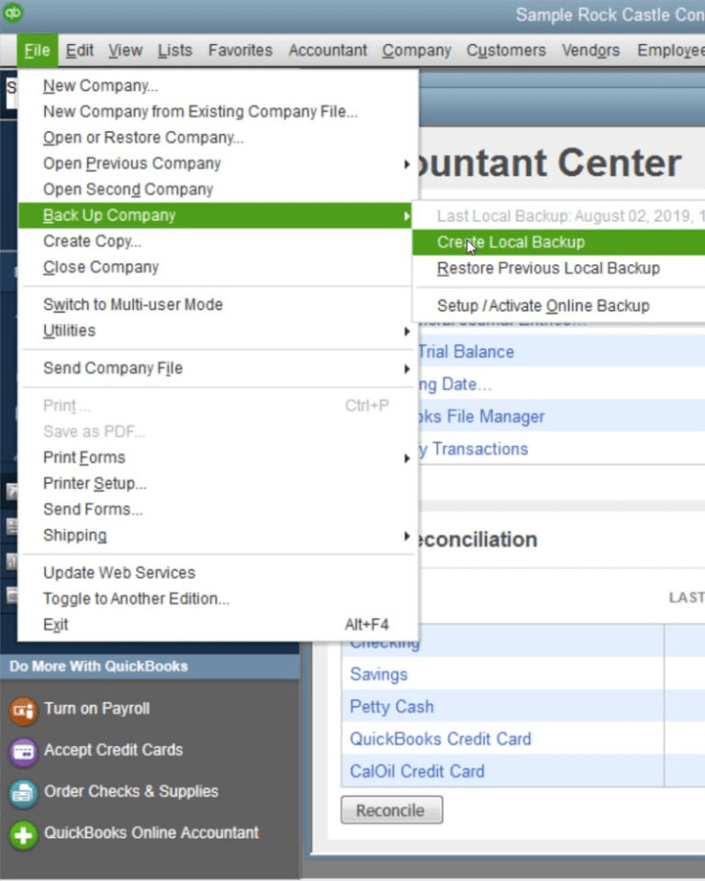The width and height of the screenshot is (705, 881).
Task: Open the Trial Balance link
Action: click(466, 351)
